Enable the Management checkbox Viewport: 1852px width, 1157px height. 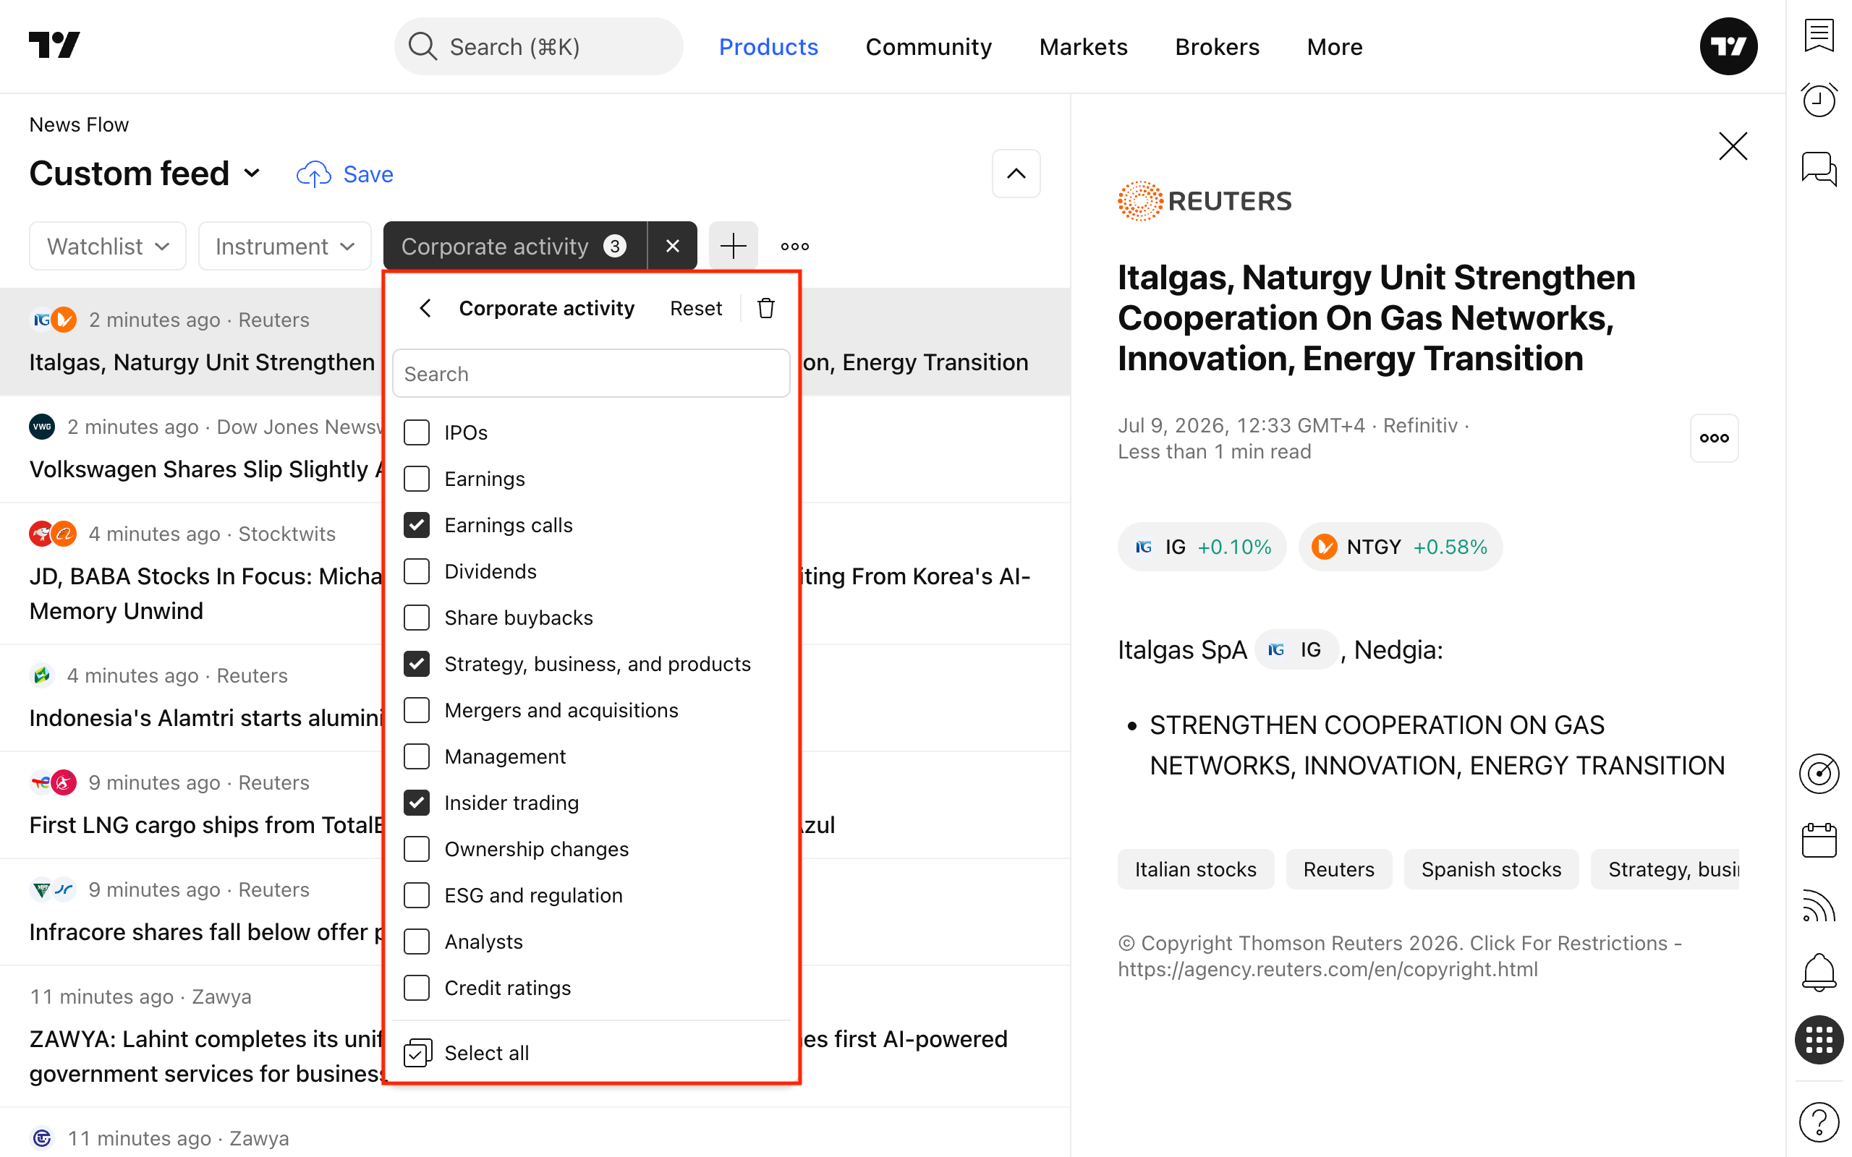(417, 757)
